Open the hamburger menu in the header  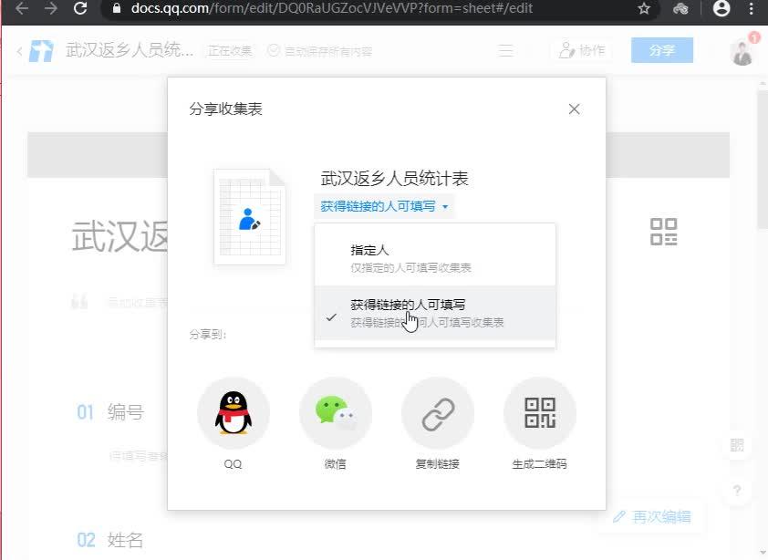pyautogui.click(x=505, y=50)
